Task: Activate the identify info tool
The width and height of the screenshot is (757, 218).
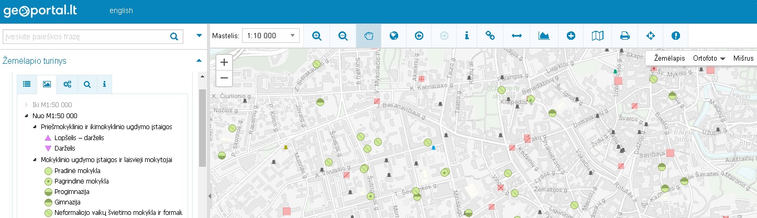Action: (466, 36)
